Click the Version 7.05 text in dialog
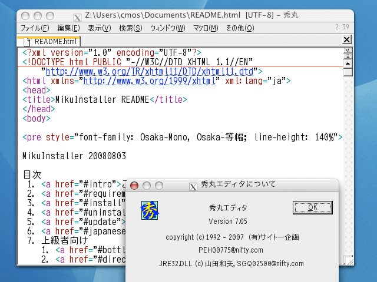 tap(228, 221)
